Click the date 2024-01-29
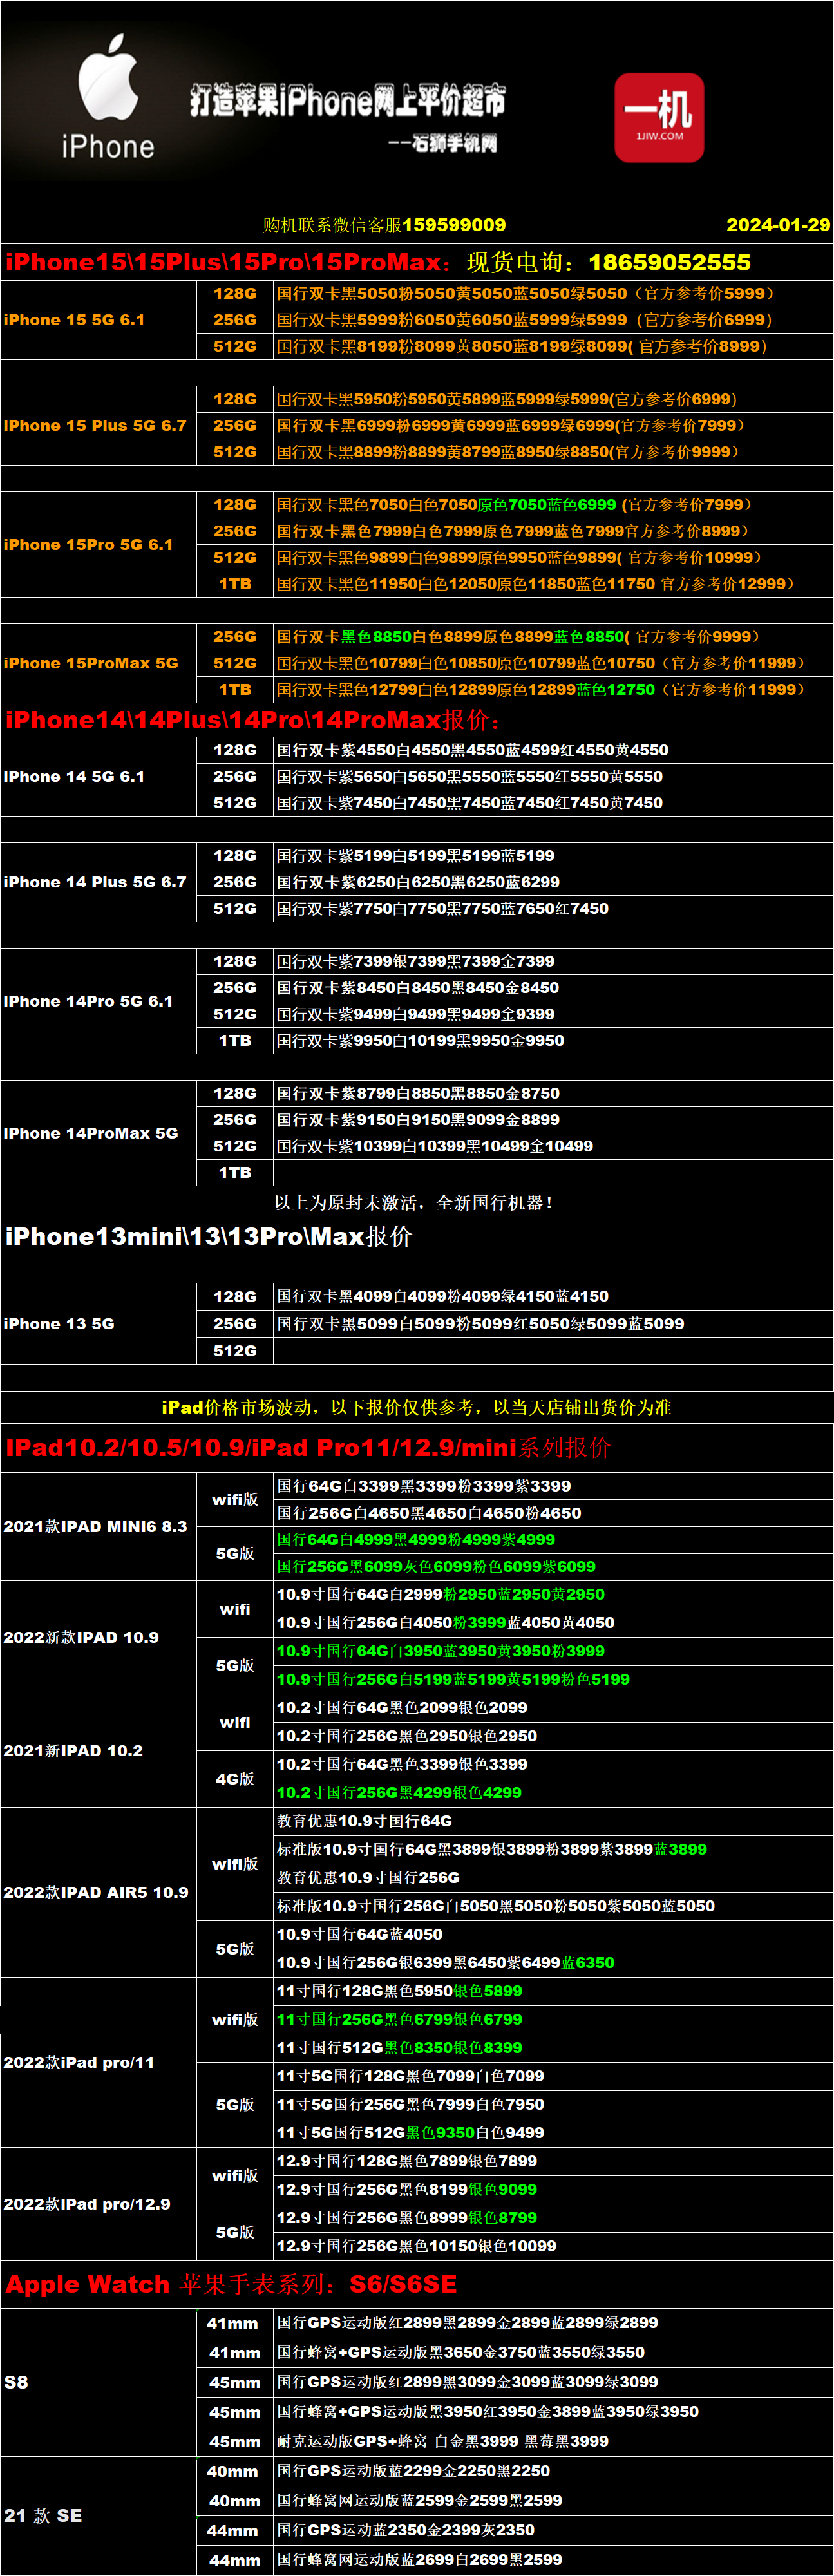834x2576 pixels. point(778,225)
